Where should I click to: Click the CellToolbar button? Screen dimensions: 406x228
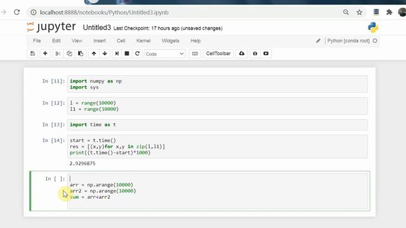(x=218, y=53)
